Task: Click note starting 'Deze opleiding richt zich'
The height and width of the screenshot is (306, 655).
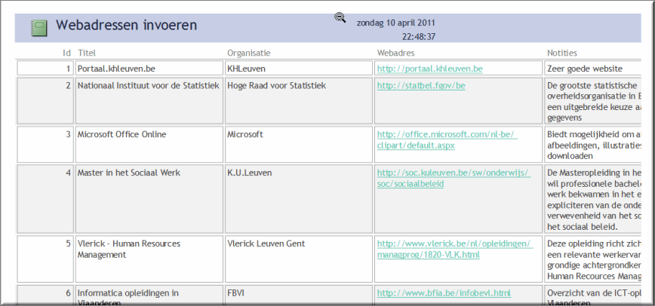Action: 593,259
